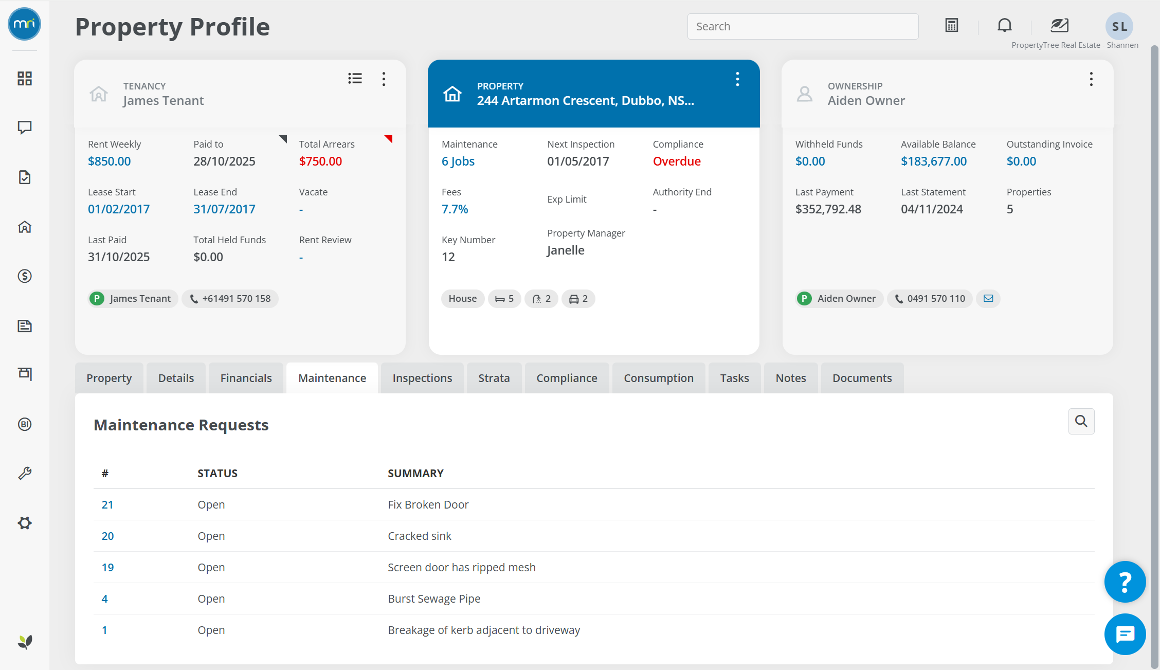
Task: Click the $750.00 Total Arrears amount
Action: tap(320, 161)
